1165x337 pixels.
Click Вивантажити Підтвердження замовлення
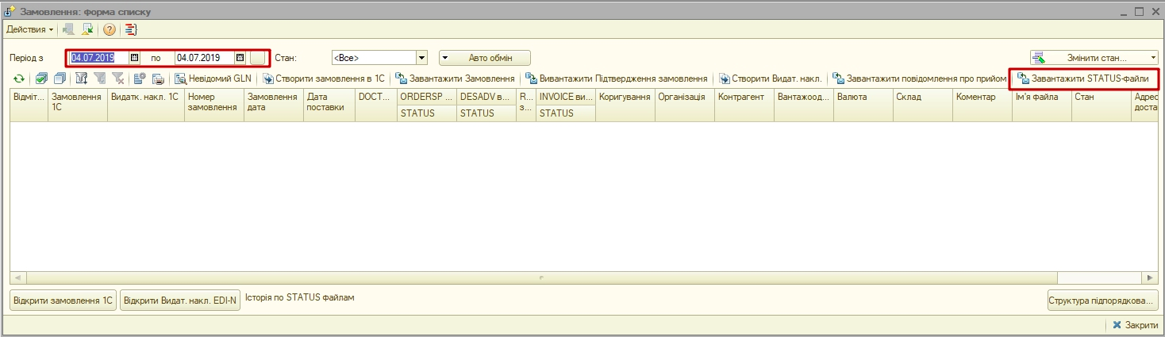tap(617, 79)
